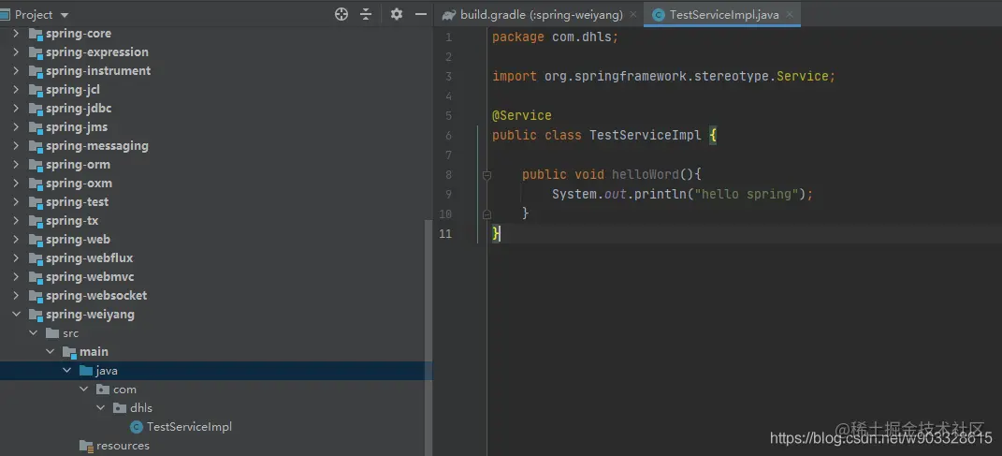Close the build.gradle tab
This screenshot has width=1002, height=456.
pyautogui.click(x=633, y=14)
